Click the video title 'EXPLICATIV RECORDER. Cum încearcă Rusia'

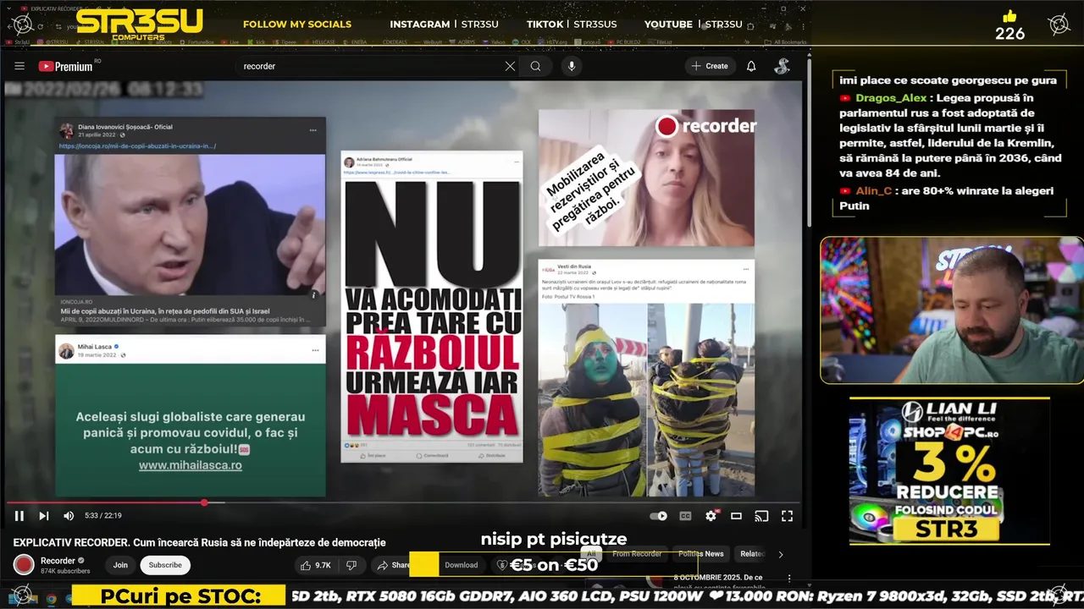[x=199, y=542]
